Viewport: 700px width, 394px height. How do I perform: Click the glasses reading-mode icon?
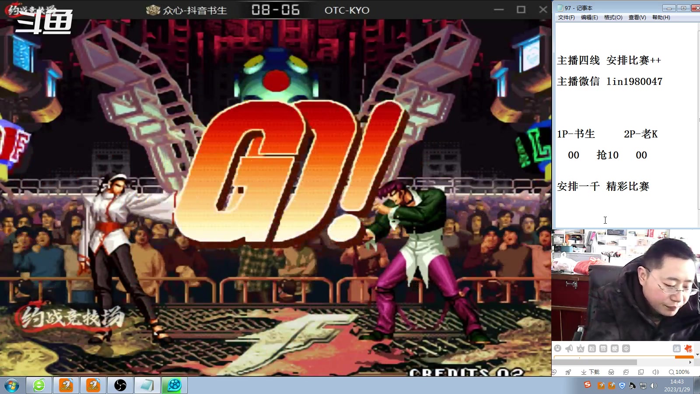tap(611, 372)
